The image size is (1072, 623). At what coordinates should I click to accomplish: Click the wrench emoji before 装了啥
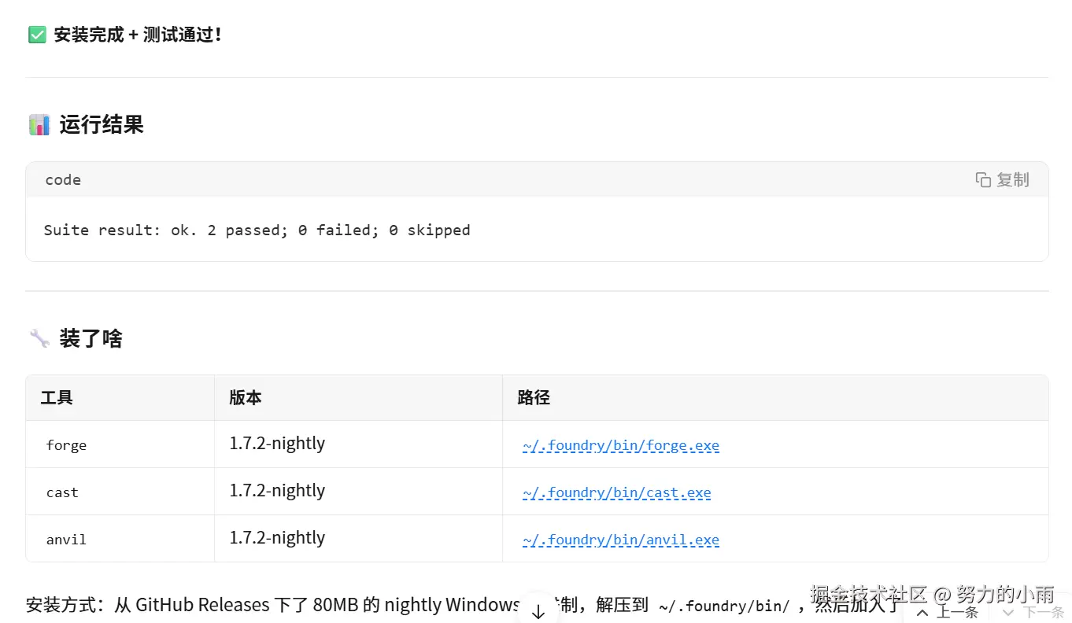39,338
